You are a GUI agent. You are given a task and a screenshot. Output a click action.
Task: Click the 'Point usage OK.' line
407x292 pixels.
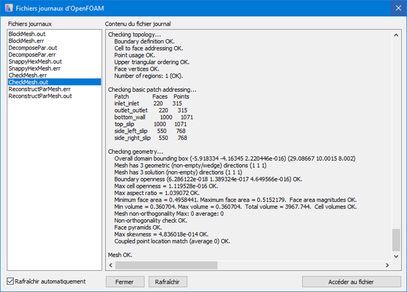pos(135,55)
